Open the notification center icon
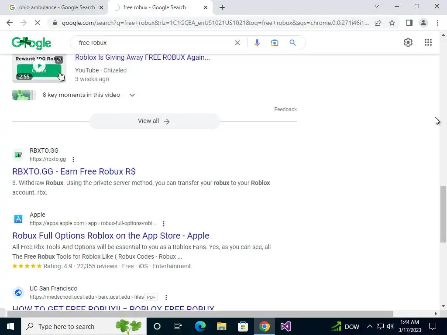Image resolution: width=447 pixels, height=335 pixels. click(433, 326)
